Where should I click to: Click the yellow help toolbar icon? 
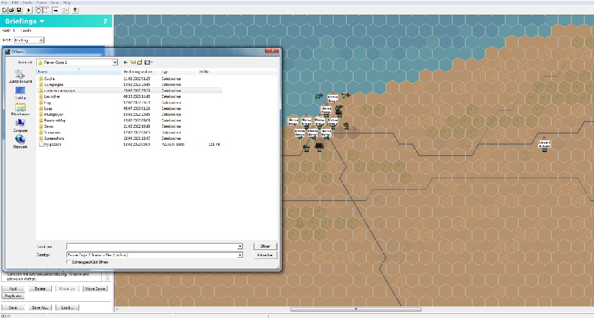pos(75,10)
